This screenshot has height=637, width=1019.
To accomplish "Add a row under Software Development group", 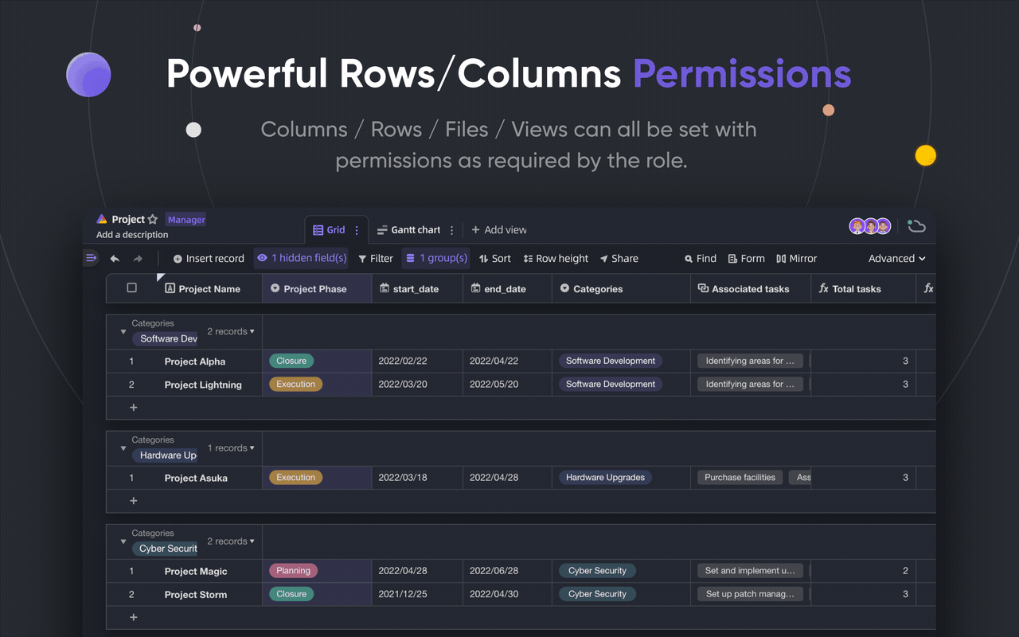I will click(134, 408).
